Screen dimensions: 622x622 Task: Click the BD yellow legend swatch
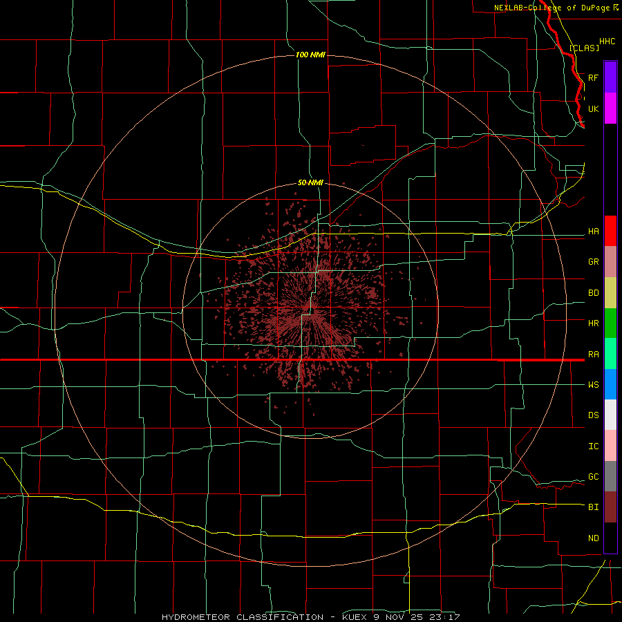610,293
